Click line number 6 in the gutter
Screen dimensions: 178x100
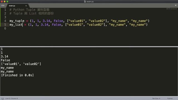coord(5,28)
